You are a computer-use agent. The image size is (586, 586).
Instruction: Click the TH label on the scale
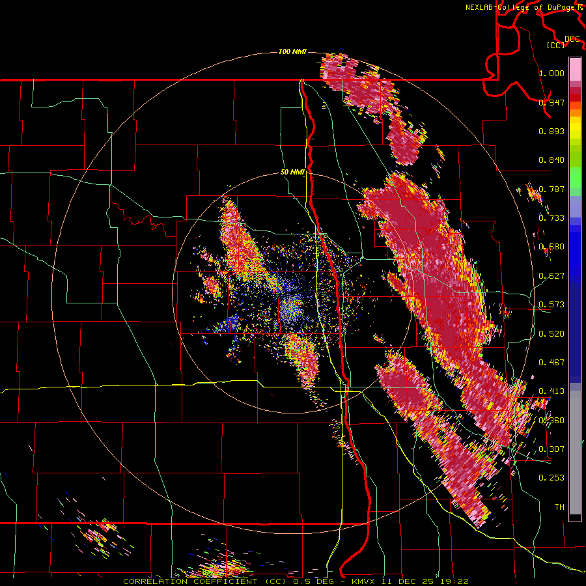pos(559,507)
